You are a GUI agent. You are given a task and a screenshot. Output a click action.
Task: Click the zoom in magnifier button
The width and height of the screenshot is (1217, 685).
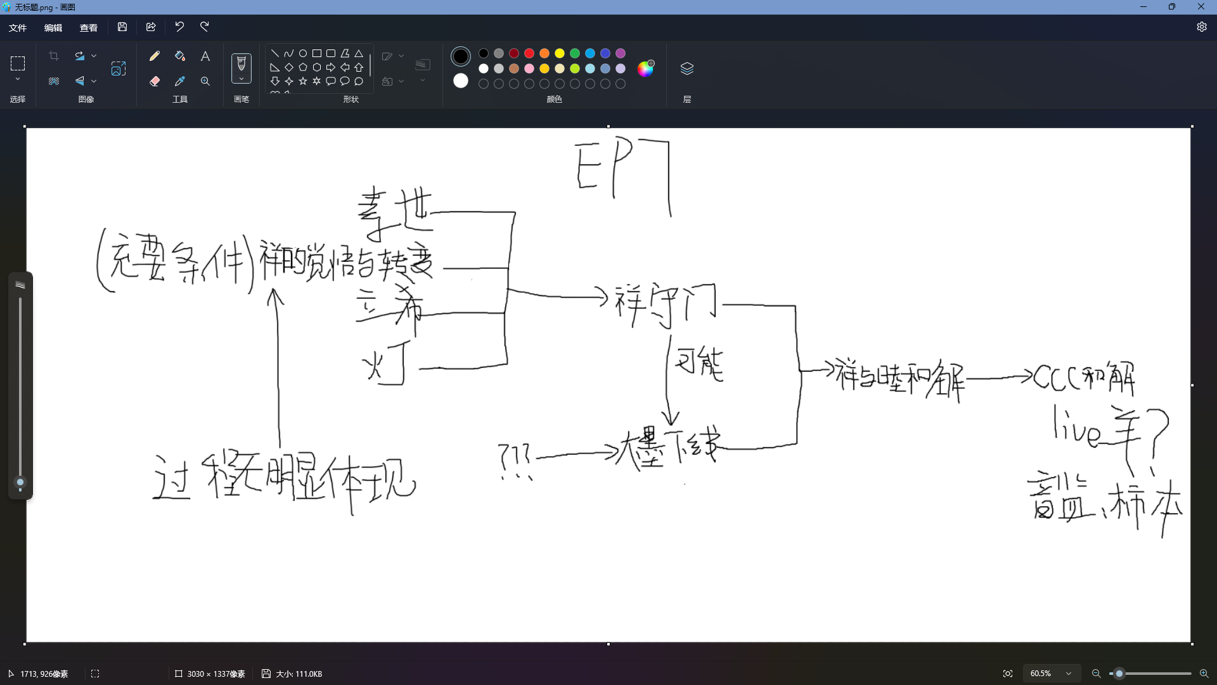click(x=1204, y=674)
